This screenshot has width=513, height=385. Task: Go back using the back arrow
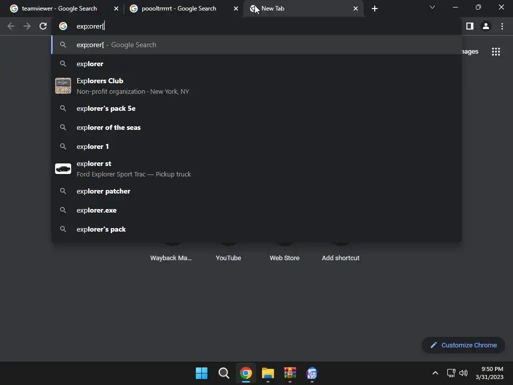11,26
